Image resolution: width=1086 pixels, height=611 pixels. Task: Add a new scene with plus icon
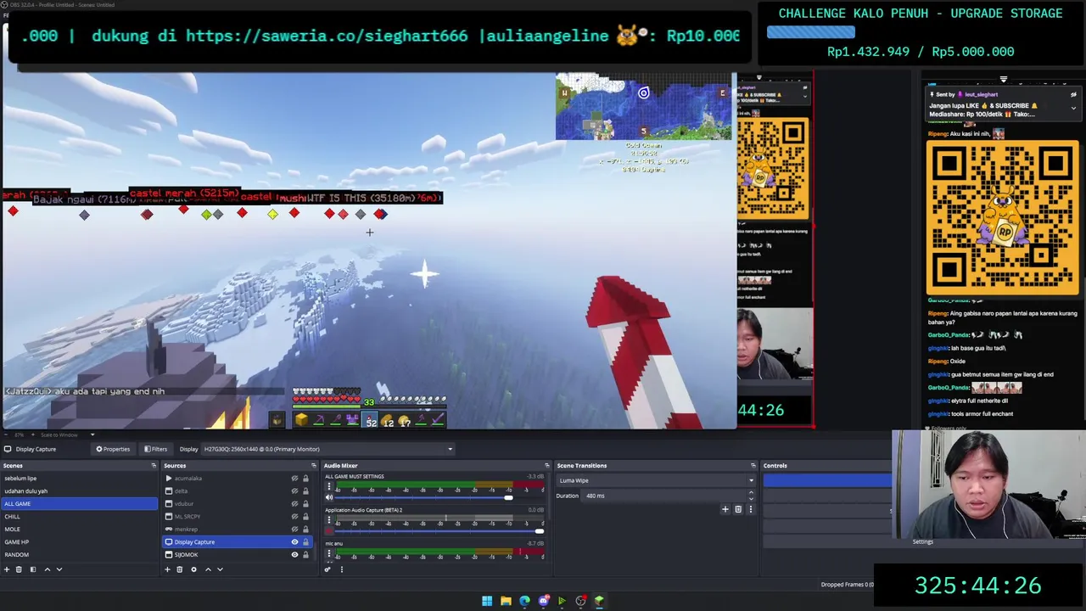[x=6, y=569]
